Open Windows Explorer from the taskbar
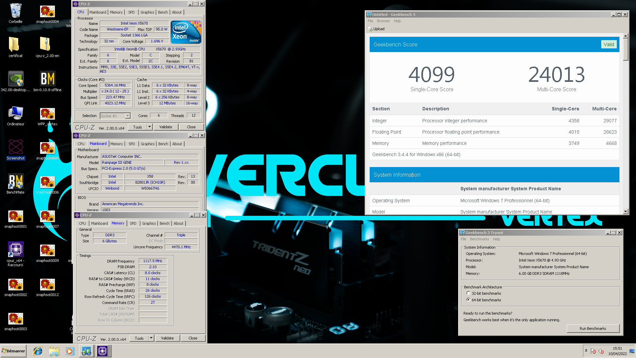636x358 pixels. pyautogui.click(x=54, y=351)
